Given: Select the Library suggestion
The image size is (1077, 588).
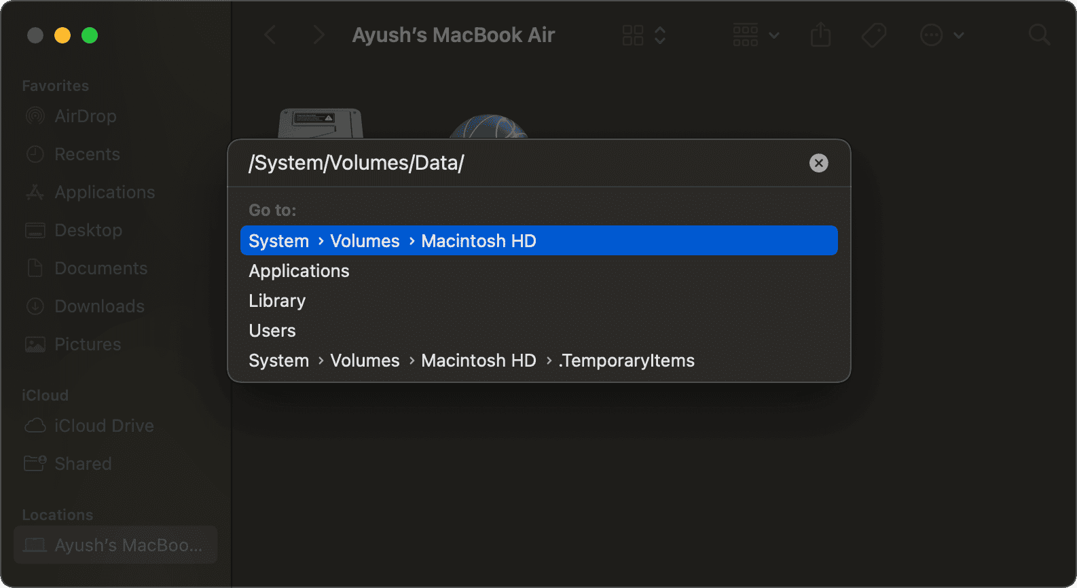Looking at the screenshot, I should click(277, 301).
